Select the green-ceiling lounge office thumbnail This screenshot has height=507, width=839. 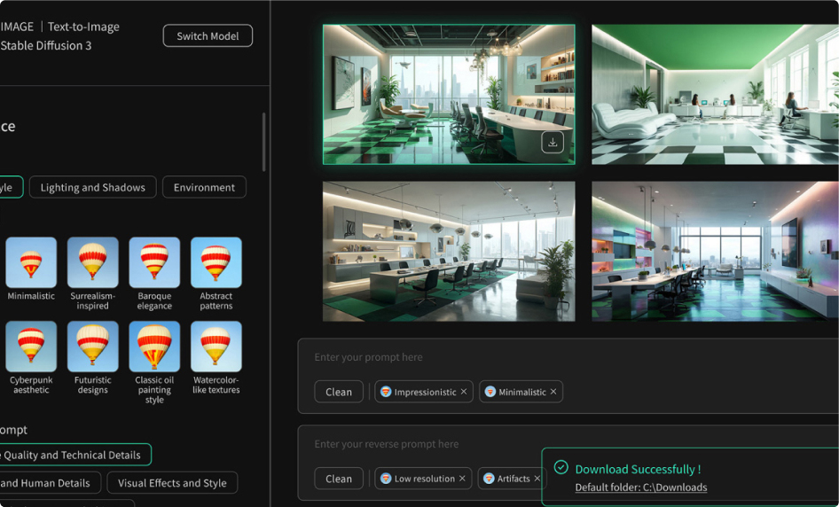pos(715,94)
